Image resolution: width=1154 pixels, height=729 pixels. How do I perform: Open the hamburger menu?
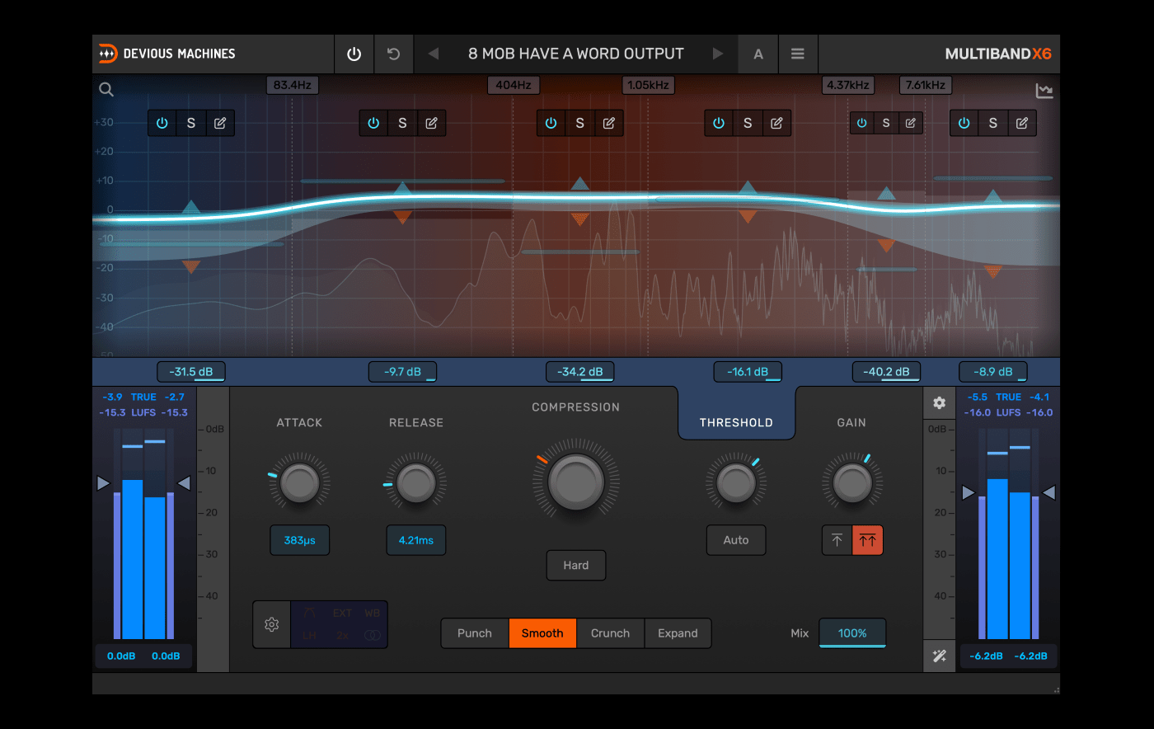798,54
